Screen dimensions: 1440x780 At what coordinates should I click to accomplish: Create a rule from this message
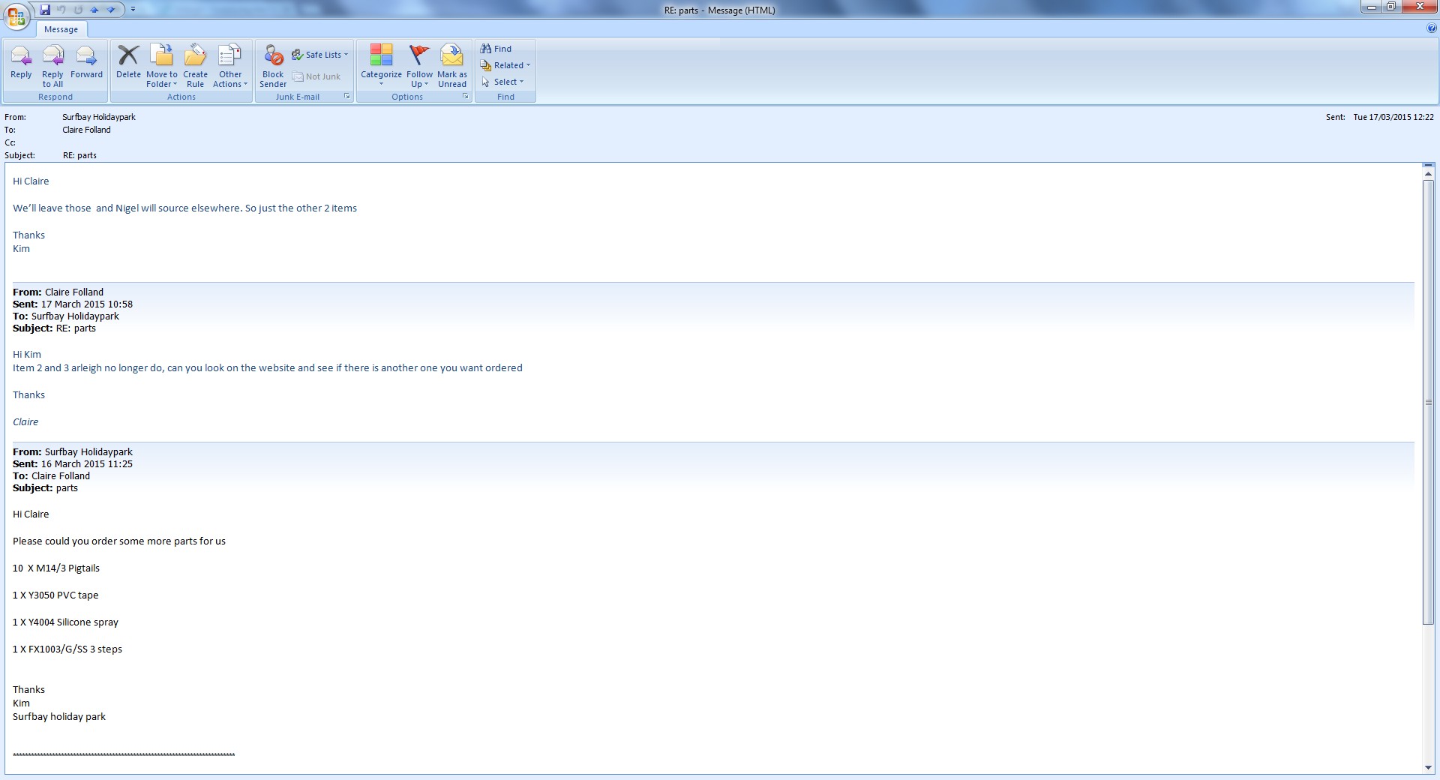pos(195,65)
